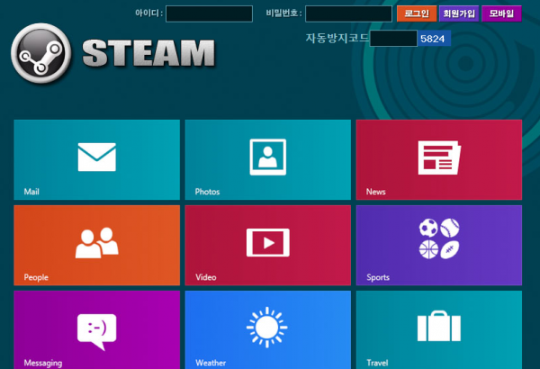The width and height of the screenshot is (540, 369).
Task: Open the Photos portrait icon
Action: coord(268,157)
